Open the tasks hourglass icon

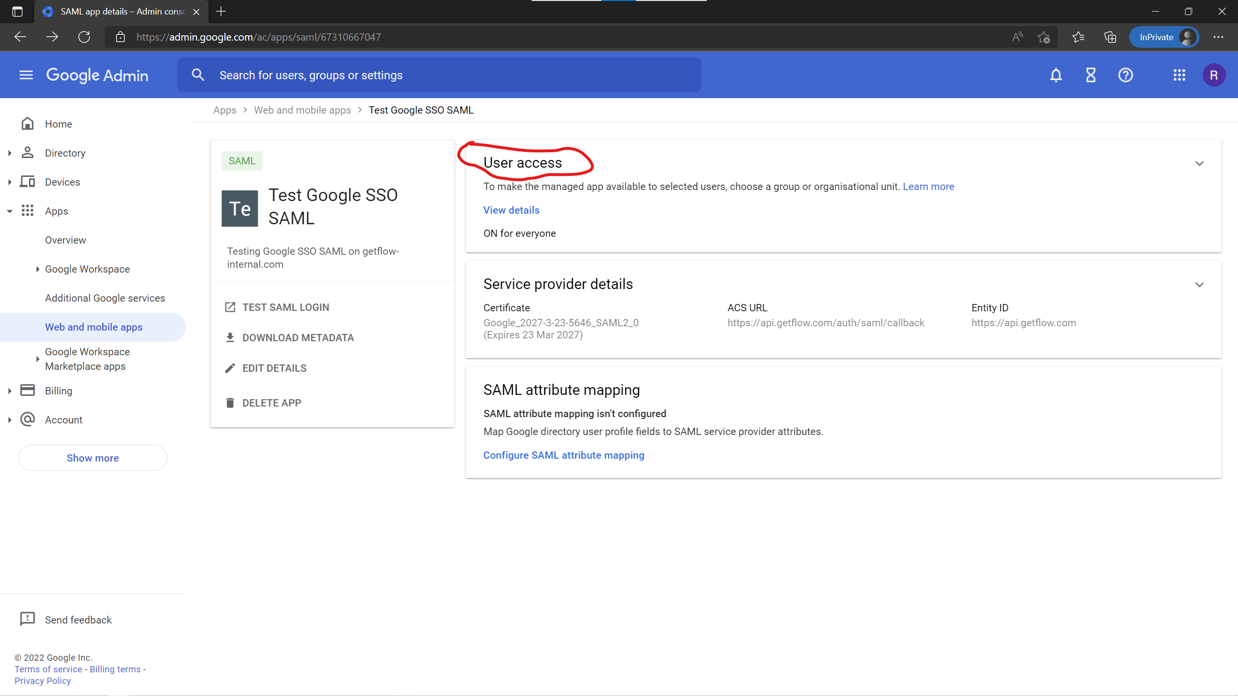tap(1090, 75)
